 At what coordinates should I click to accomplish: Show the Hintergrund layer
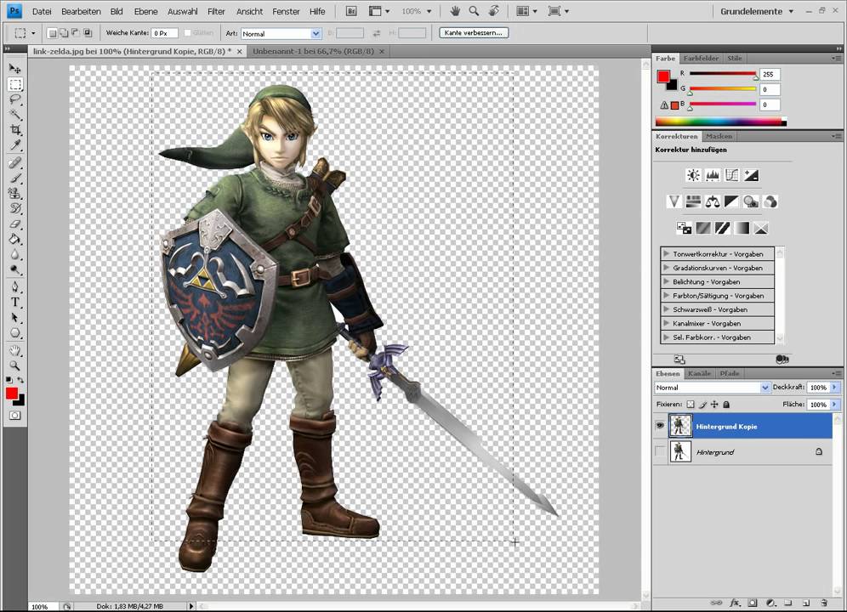pyautogui.click(x=660, y=451)
